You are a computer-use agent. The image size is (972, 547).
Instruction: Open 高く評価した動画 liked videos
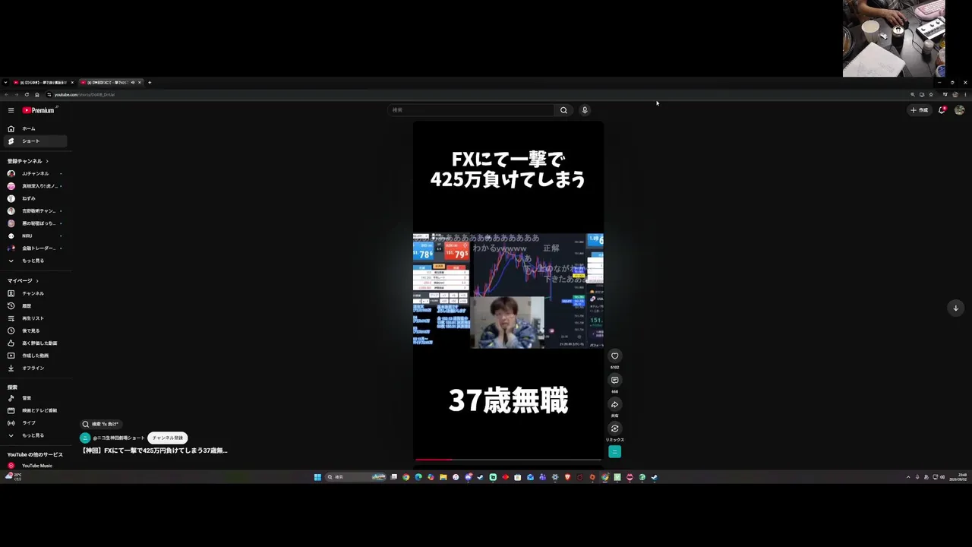tap(35, 343)
